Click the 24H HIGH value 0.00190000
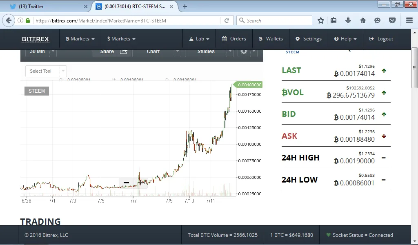This screenshot has width=418, height=245. click(355, 161)
